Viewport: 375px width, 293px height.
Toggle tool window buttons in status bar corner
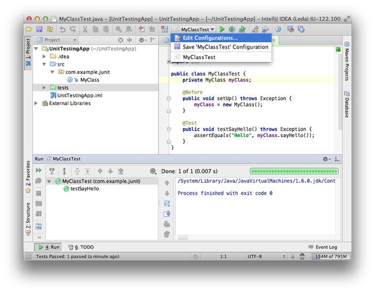[x=28, y=257]
